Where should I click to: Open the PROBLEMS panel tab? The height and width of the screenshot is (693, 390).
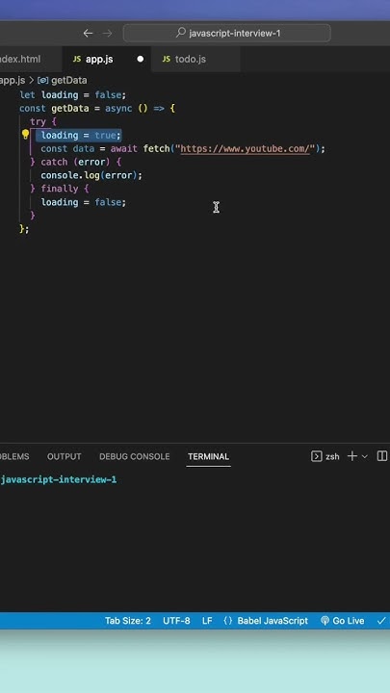(x=14, y=456)
